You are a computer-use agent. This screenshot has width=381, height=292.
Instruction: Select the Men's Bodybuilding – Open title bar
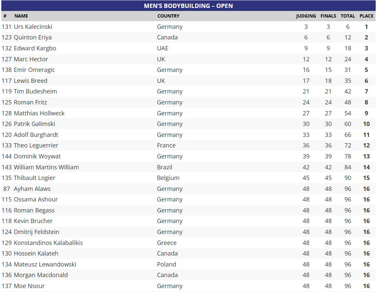tap(188, 6)
